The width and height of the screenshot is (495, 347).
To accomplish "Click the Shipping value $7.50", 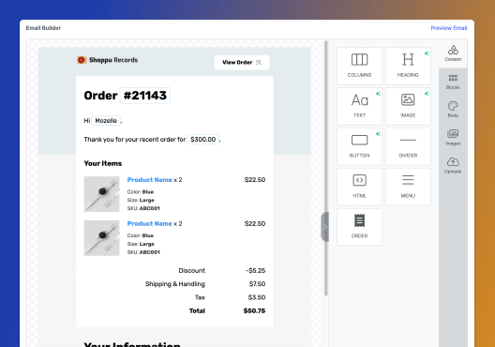I will (257, 284).
